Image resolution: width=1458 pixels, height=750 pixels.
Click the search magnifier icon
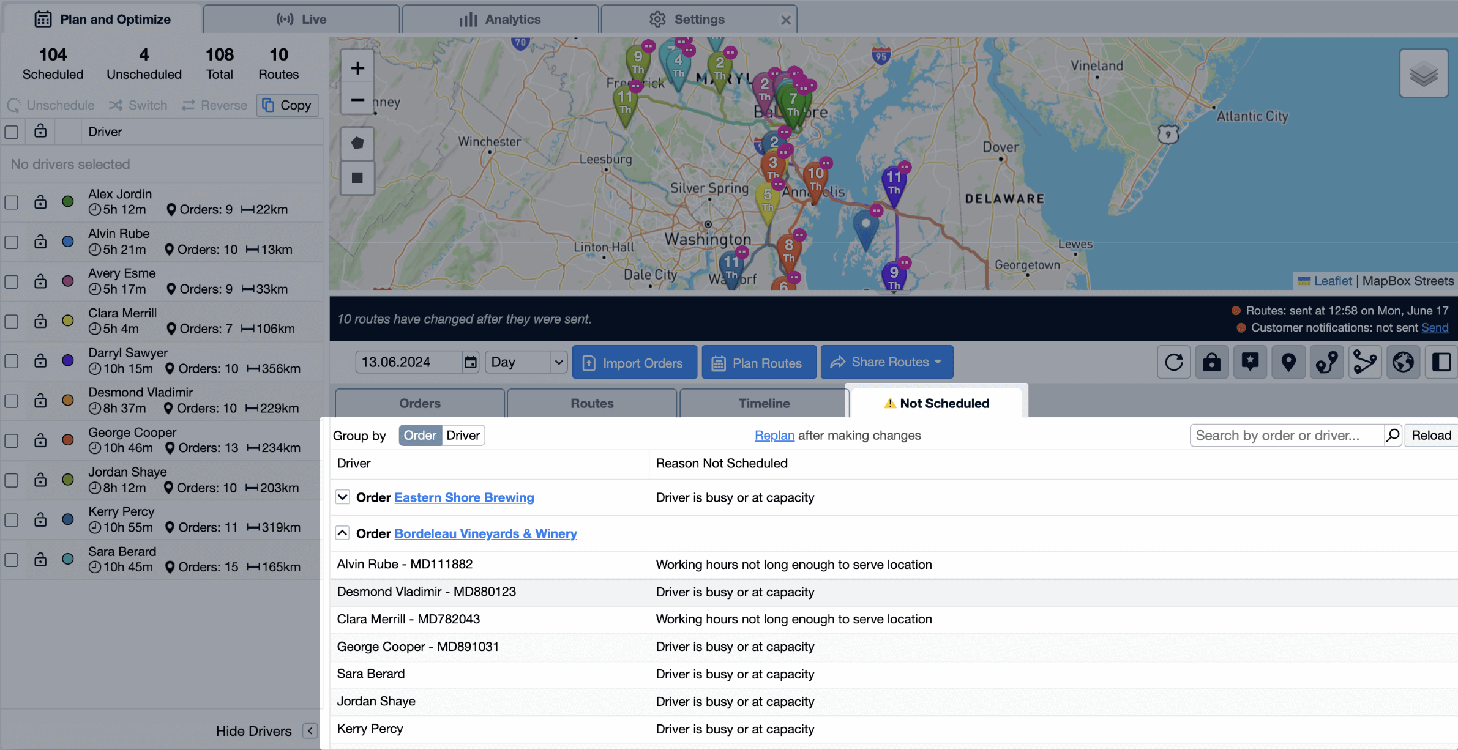coord(1393,435)
